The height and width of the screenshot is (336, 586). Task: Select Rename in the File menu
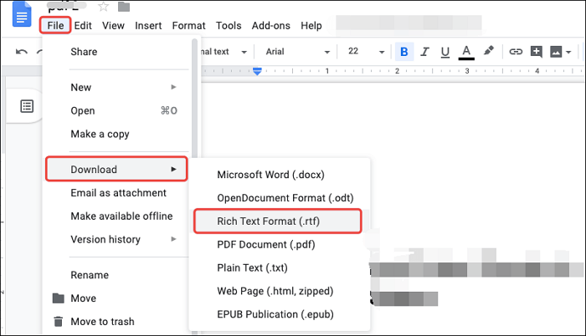pyautogui.click(x=117, y=275)
